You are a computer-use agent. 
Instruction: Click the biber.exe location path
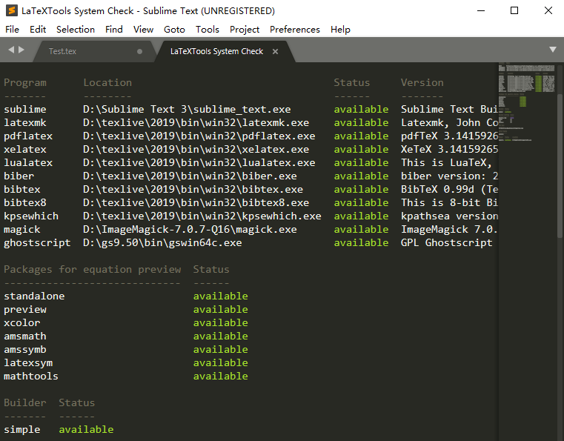[x=190, y=176]
